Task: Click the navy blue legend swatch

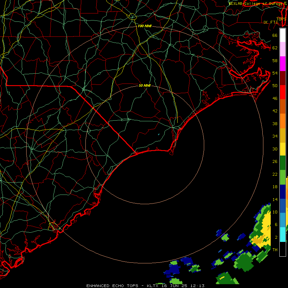Action: [x=283, y=192]
